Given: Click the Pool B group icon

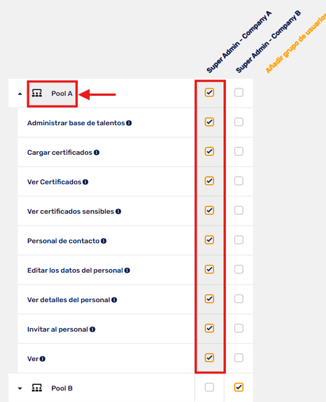Looking at the screenshot, I should 37,388.
